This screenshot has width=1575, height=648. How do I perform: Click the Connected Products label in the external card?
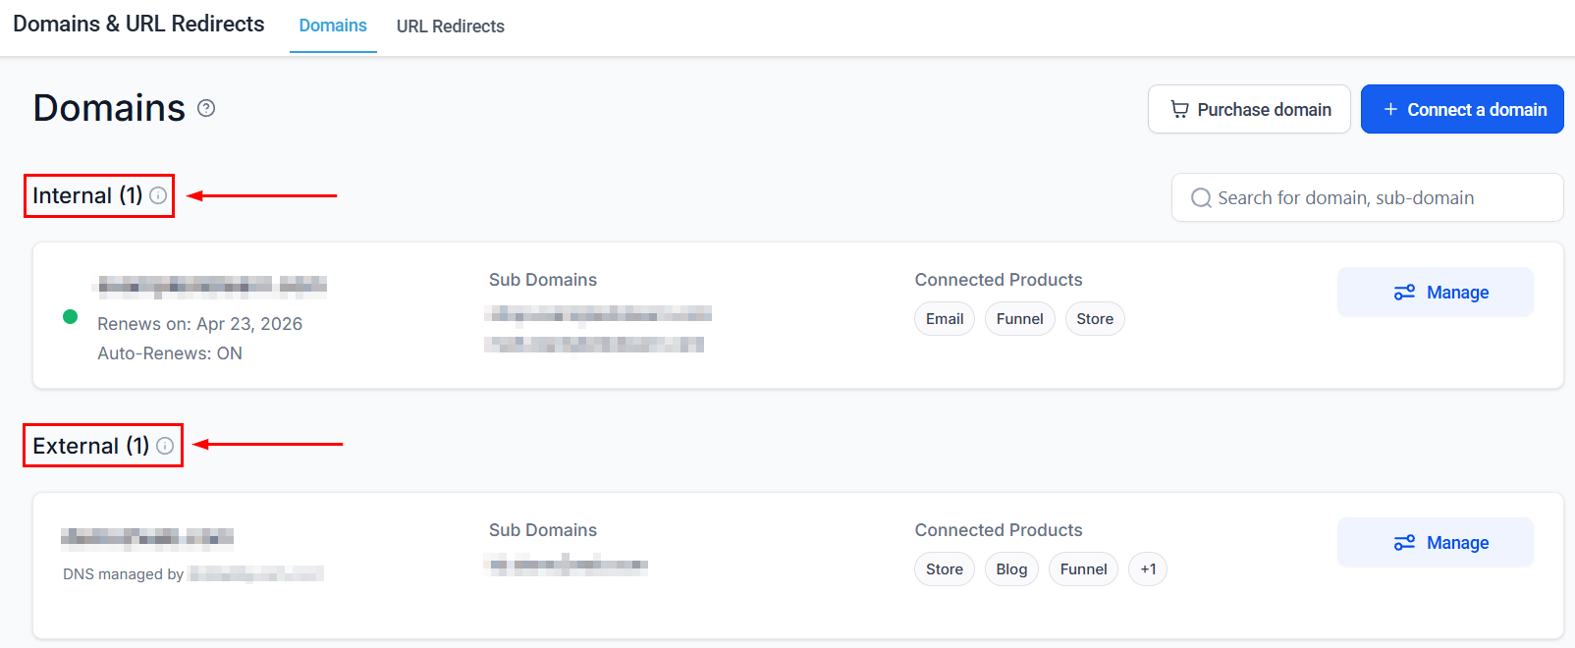coord(999,530)
